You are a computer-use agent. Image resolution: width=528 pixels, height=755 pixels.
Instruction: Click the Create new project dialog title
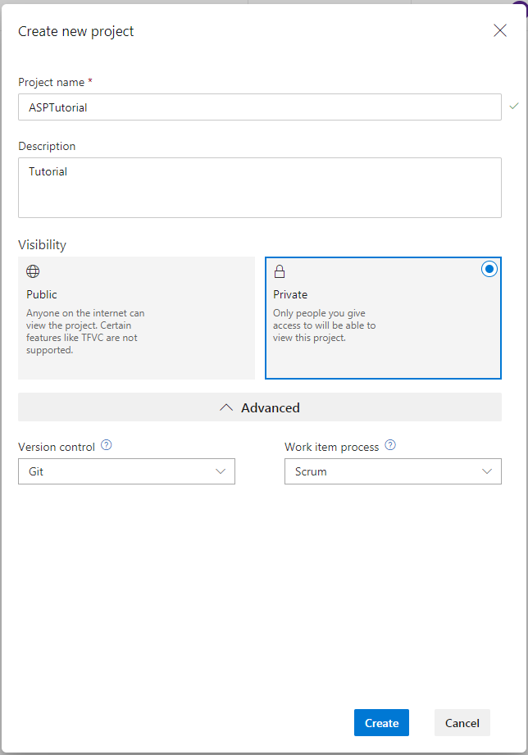(x=76, y=32)
